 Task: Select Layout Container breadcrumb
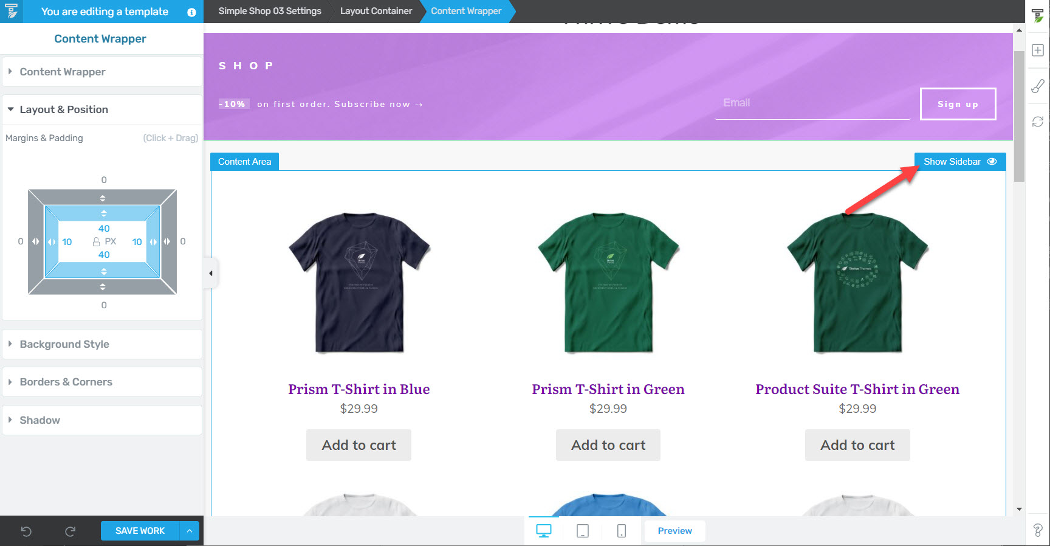pyautogui.click(x=376, y=11)
